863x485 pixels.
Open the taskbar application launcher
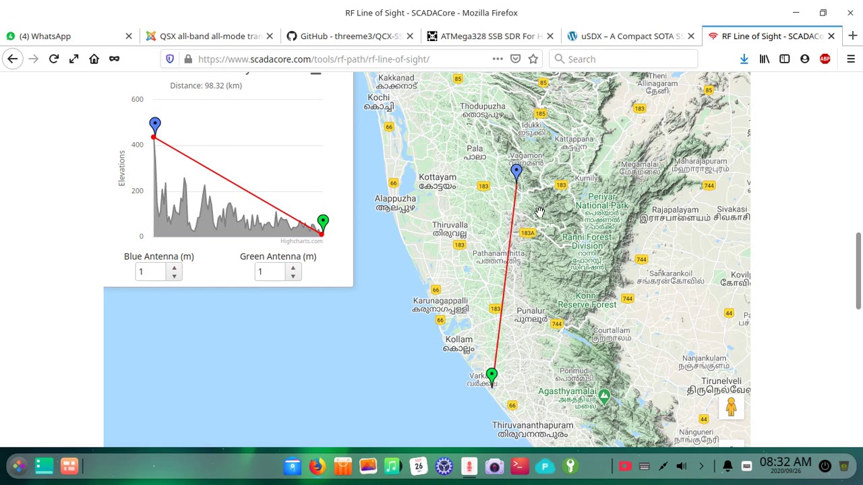(x=18, y=465)
